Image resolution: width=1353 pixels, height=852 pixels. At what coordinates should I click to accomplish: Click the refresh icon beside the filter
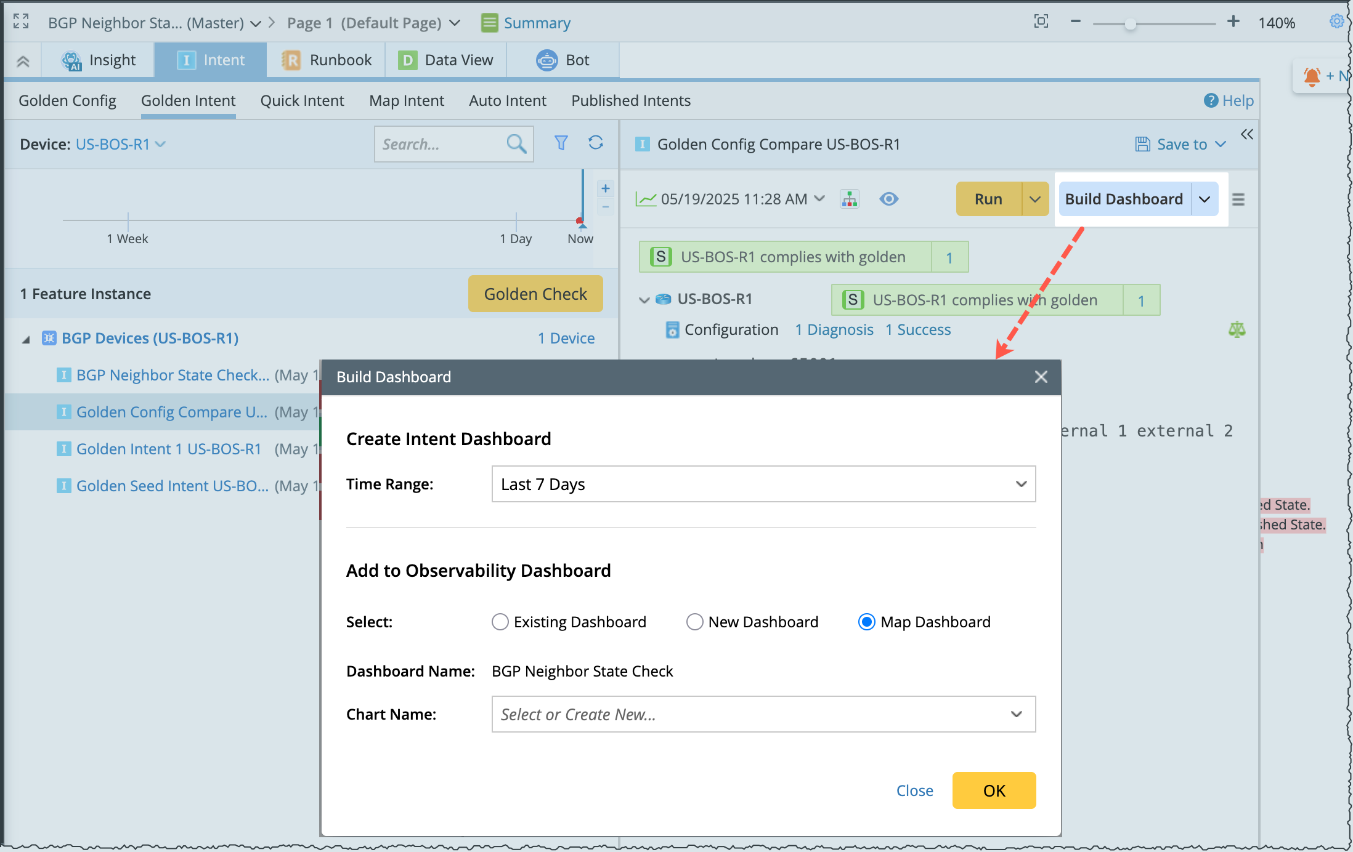[x=595, y=143]
